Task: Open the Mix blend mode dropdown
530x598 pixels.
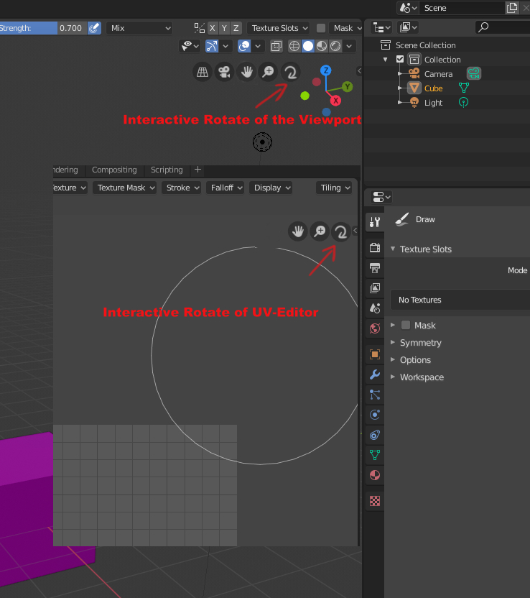Action: pyautogui.click(x=139, y=28)
